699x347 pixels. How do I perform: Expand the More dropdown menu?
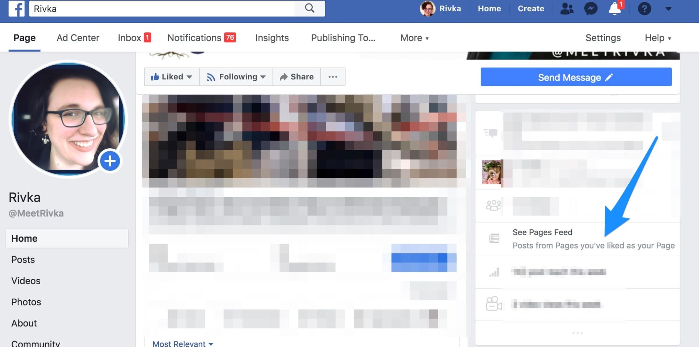[x=414, y=38]
